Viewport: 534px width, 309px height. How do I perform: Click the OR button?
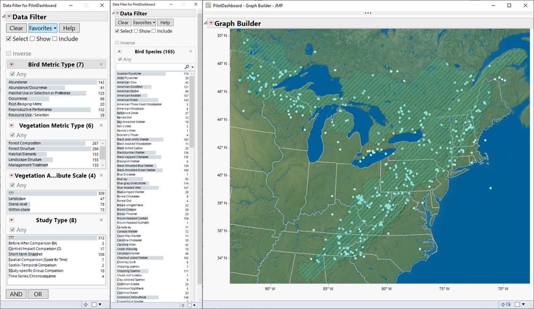pos(38,294)
